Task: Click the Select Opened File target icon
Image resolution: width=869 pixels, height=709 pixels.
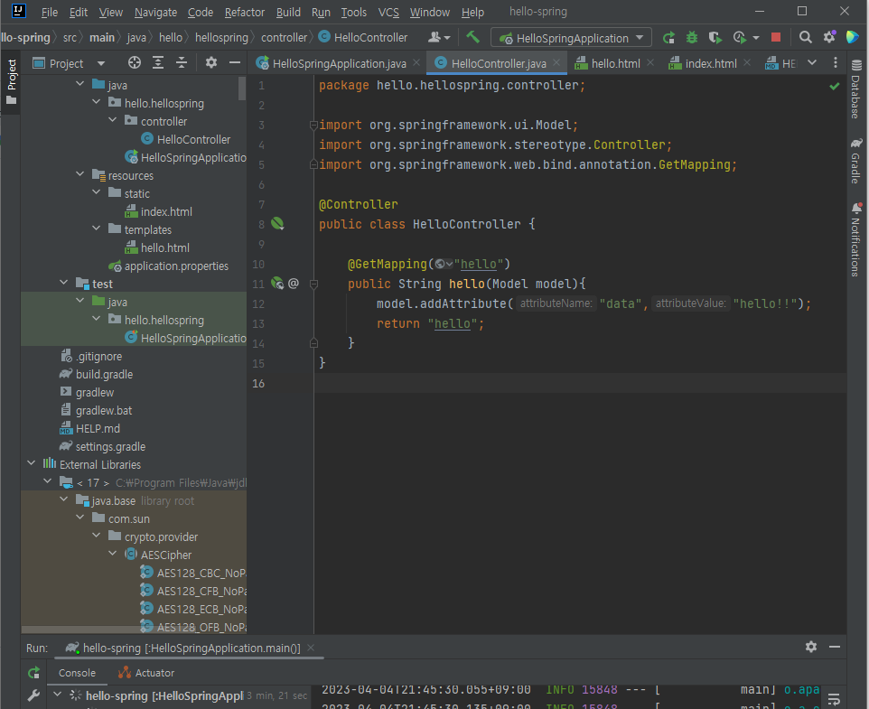Action: pos(135,62)
